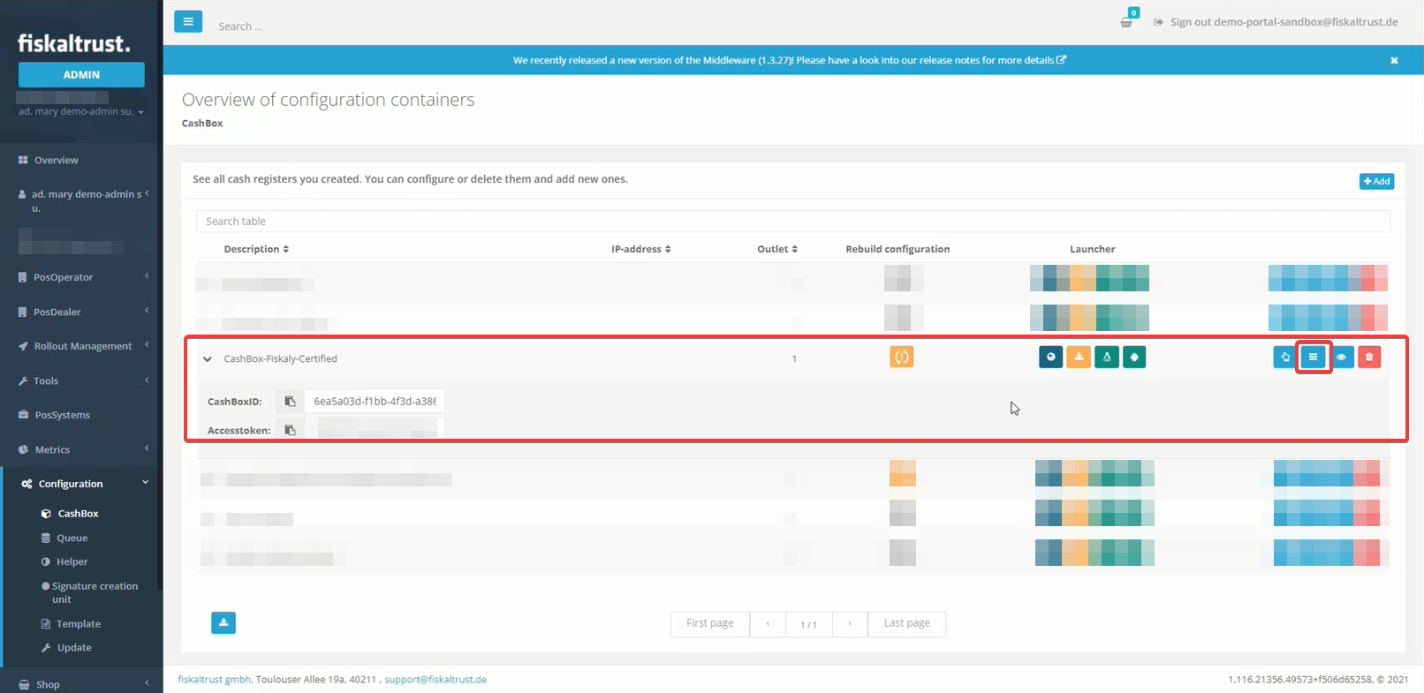Image resolution: width=1424 pixels, height=693 pixels.
Task: Open the shopping cart icon
Action: tap(1127, 20)
